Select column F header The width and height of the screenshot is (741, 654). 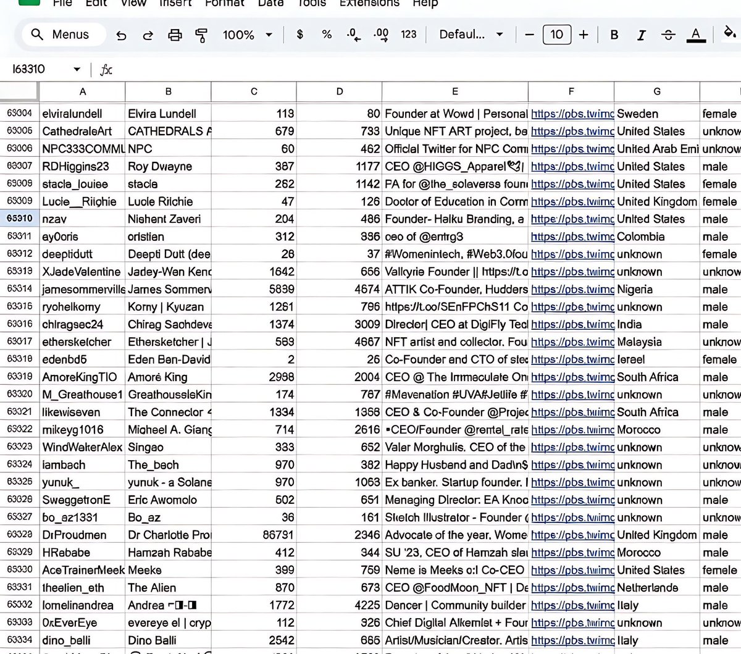pos(571,91)
